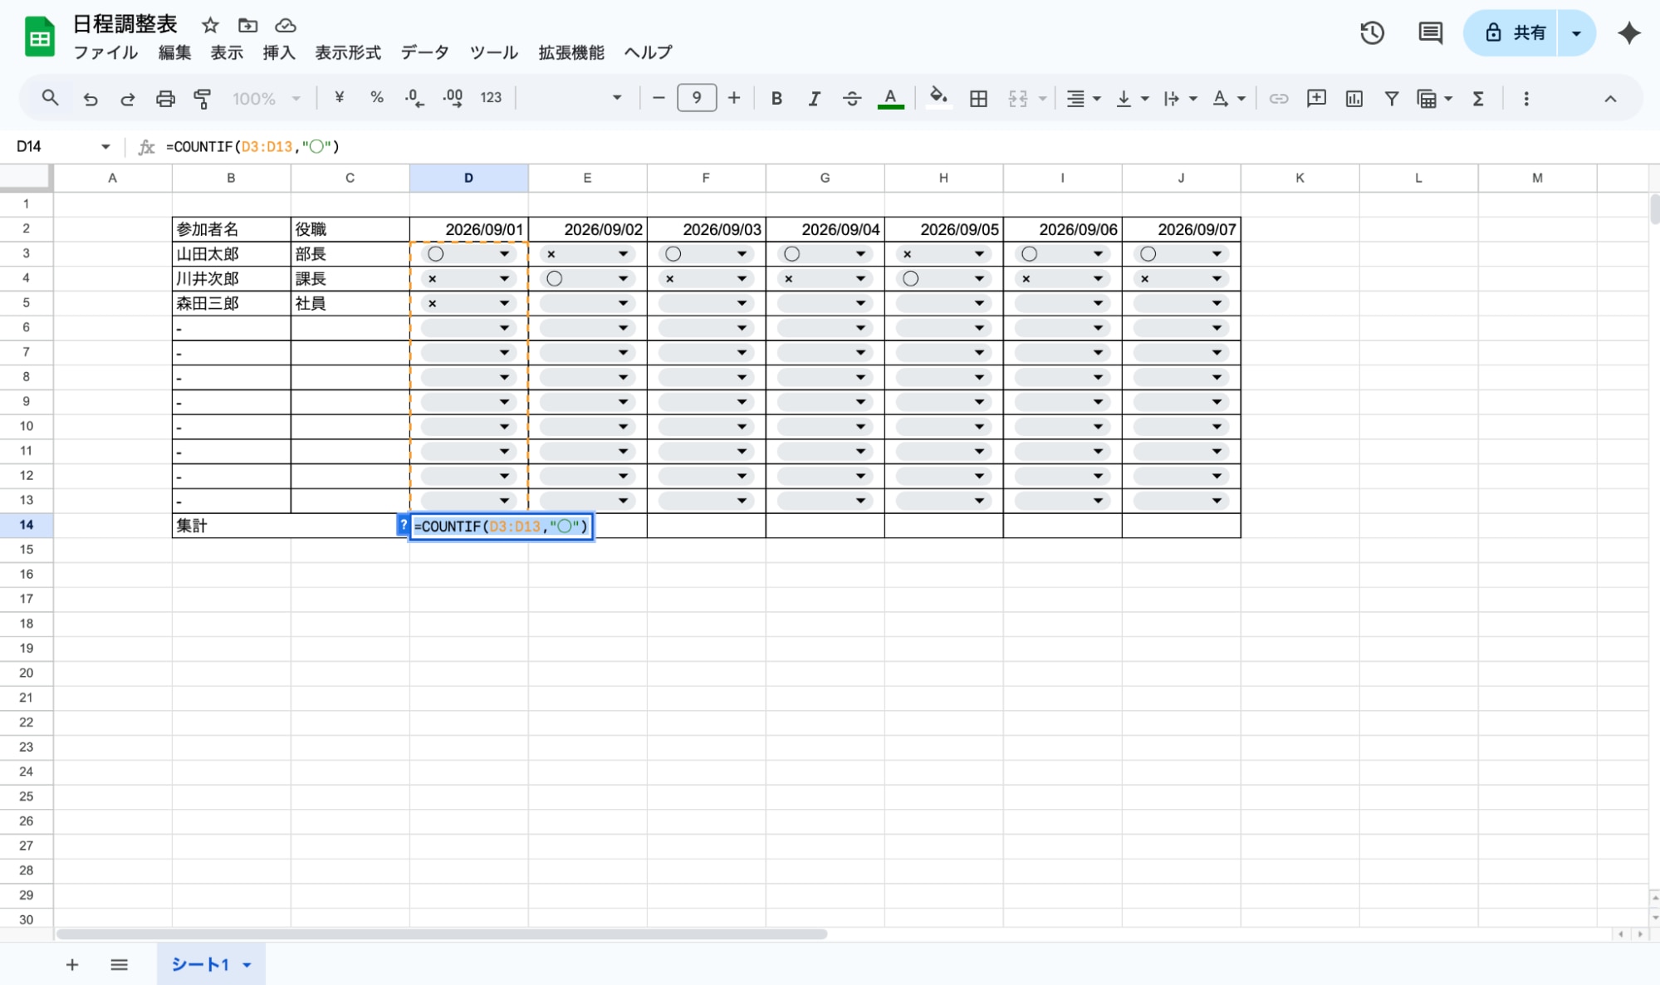
Task: Click the create filter icon
Action: [x=1391, y=99]
